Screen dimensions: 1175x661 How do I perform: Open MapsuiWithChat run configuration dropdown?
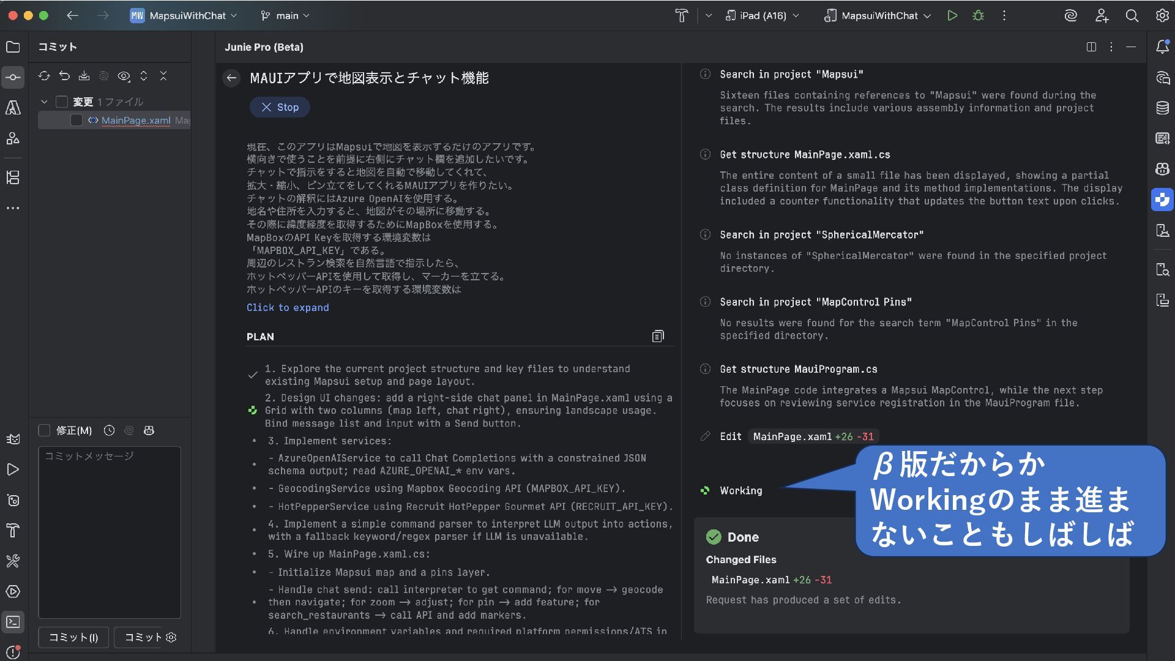[x=878, y=16]
